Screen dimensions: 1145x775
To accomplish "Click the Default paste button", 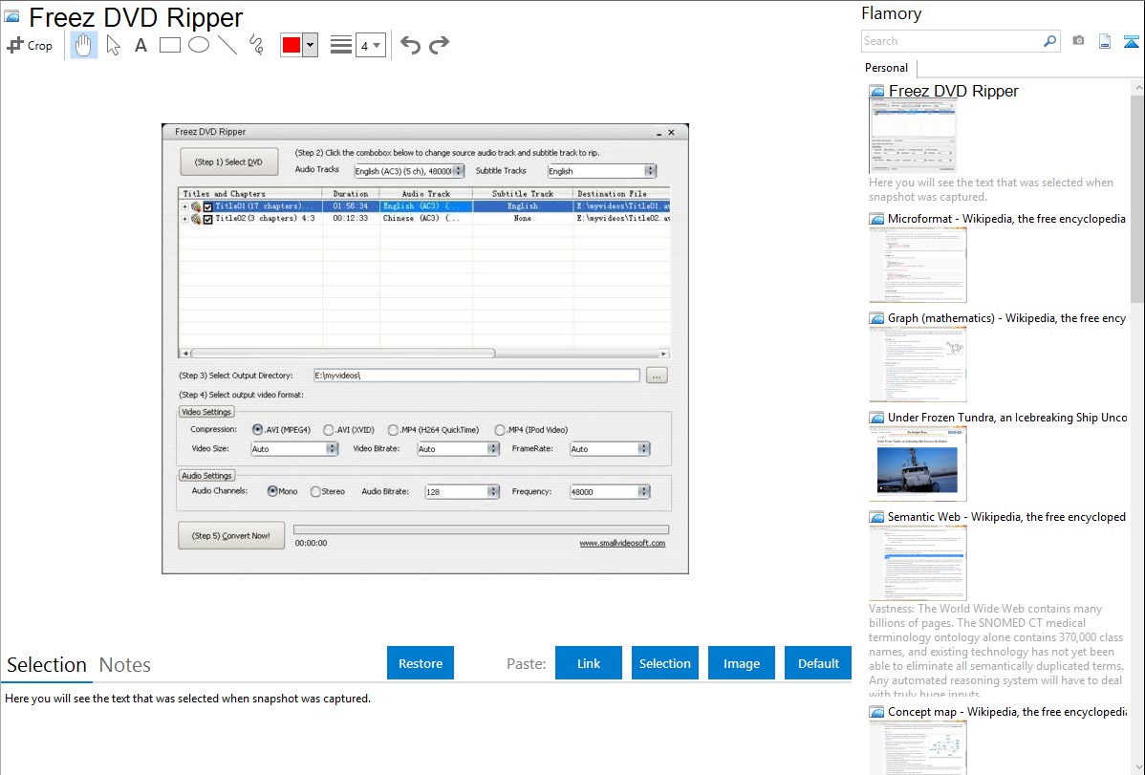I will point(818,663).
